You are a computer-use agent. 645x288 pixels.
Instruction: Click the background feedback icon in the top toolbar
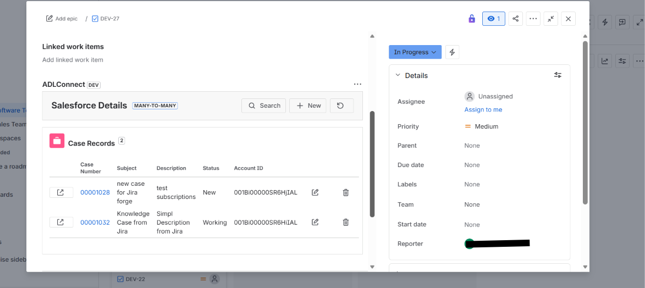[622, 22]
